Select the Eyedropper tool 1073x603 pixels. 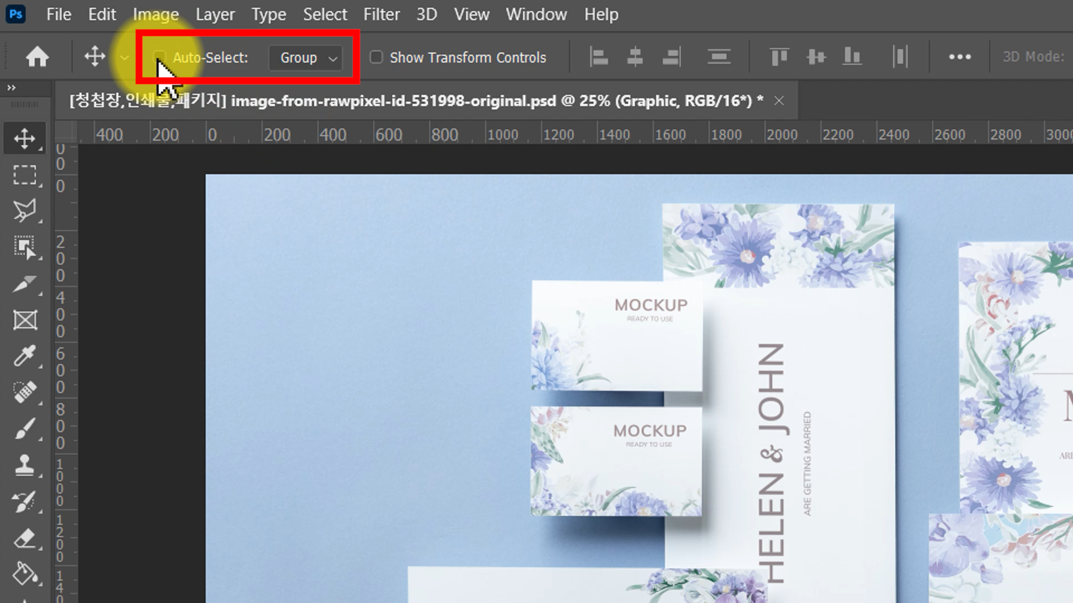tap(25, 356)
